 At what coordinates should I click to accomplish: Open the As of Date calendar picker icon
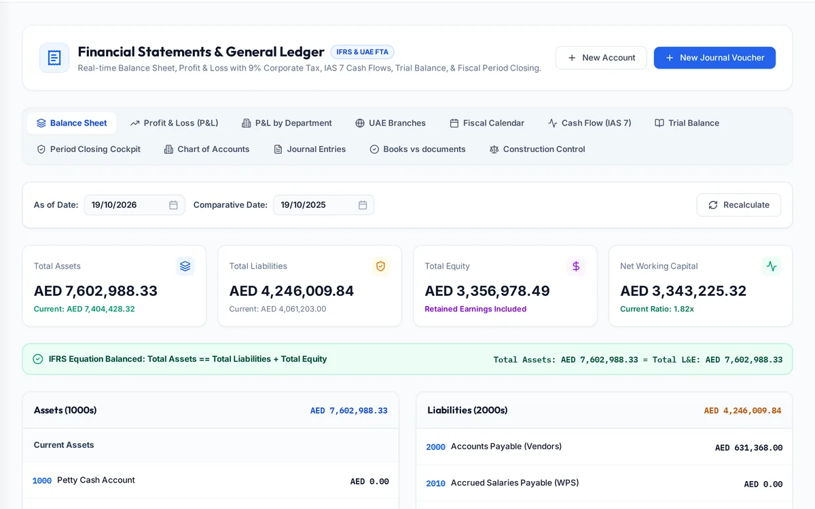point(173,205)
